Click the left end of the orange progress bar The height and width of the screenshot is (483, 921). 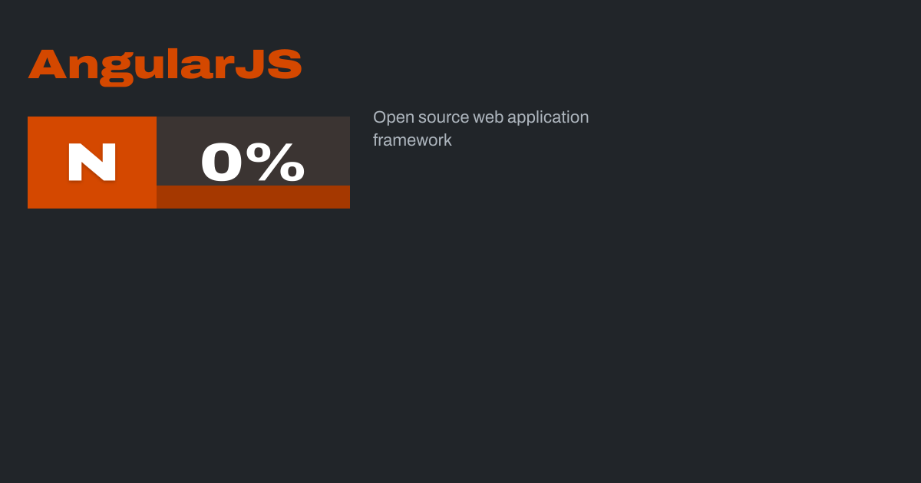[x=163, y=197]
